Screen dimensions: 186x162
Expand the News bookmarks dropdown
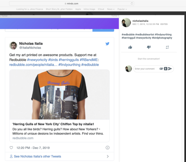point(111,9)
